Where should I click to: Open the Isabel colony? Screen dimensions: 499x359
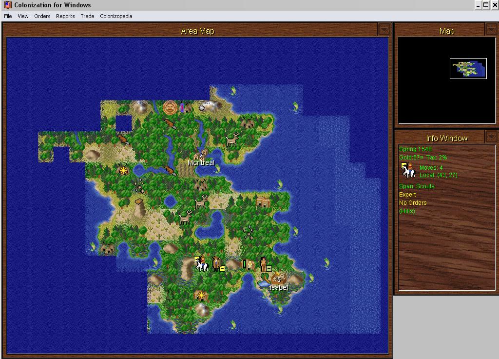279,279
